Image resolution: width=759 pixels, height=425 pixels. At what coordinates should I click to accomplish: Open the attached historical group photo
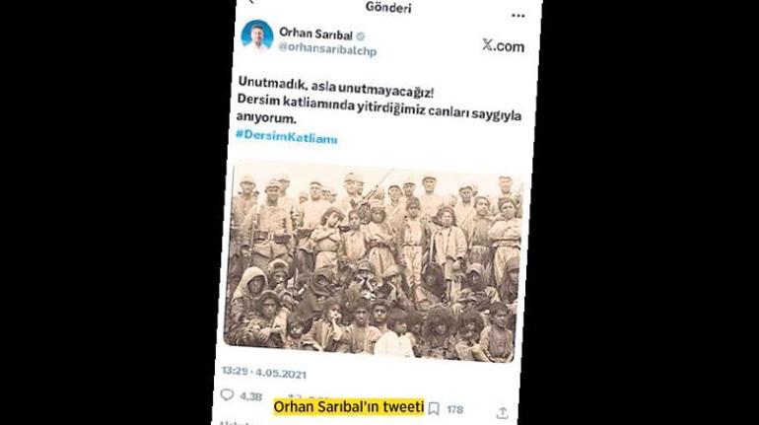click(x=373, y=262)
